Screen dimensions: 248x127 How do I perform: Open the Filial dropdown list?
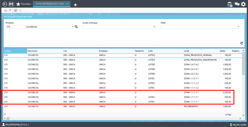tap(238, 27)
